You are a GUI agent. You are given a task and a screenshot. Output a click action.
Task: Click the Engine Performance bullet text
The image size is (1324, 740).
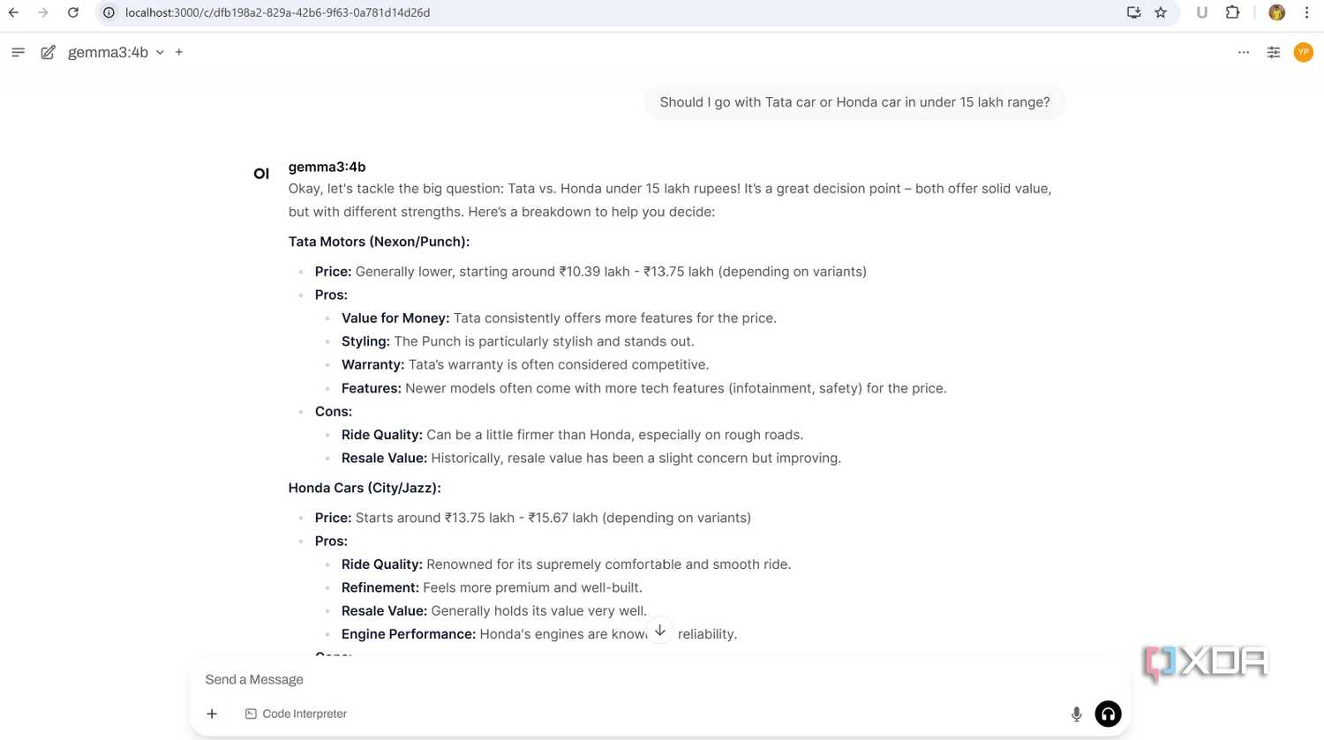coord(539,634)
